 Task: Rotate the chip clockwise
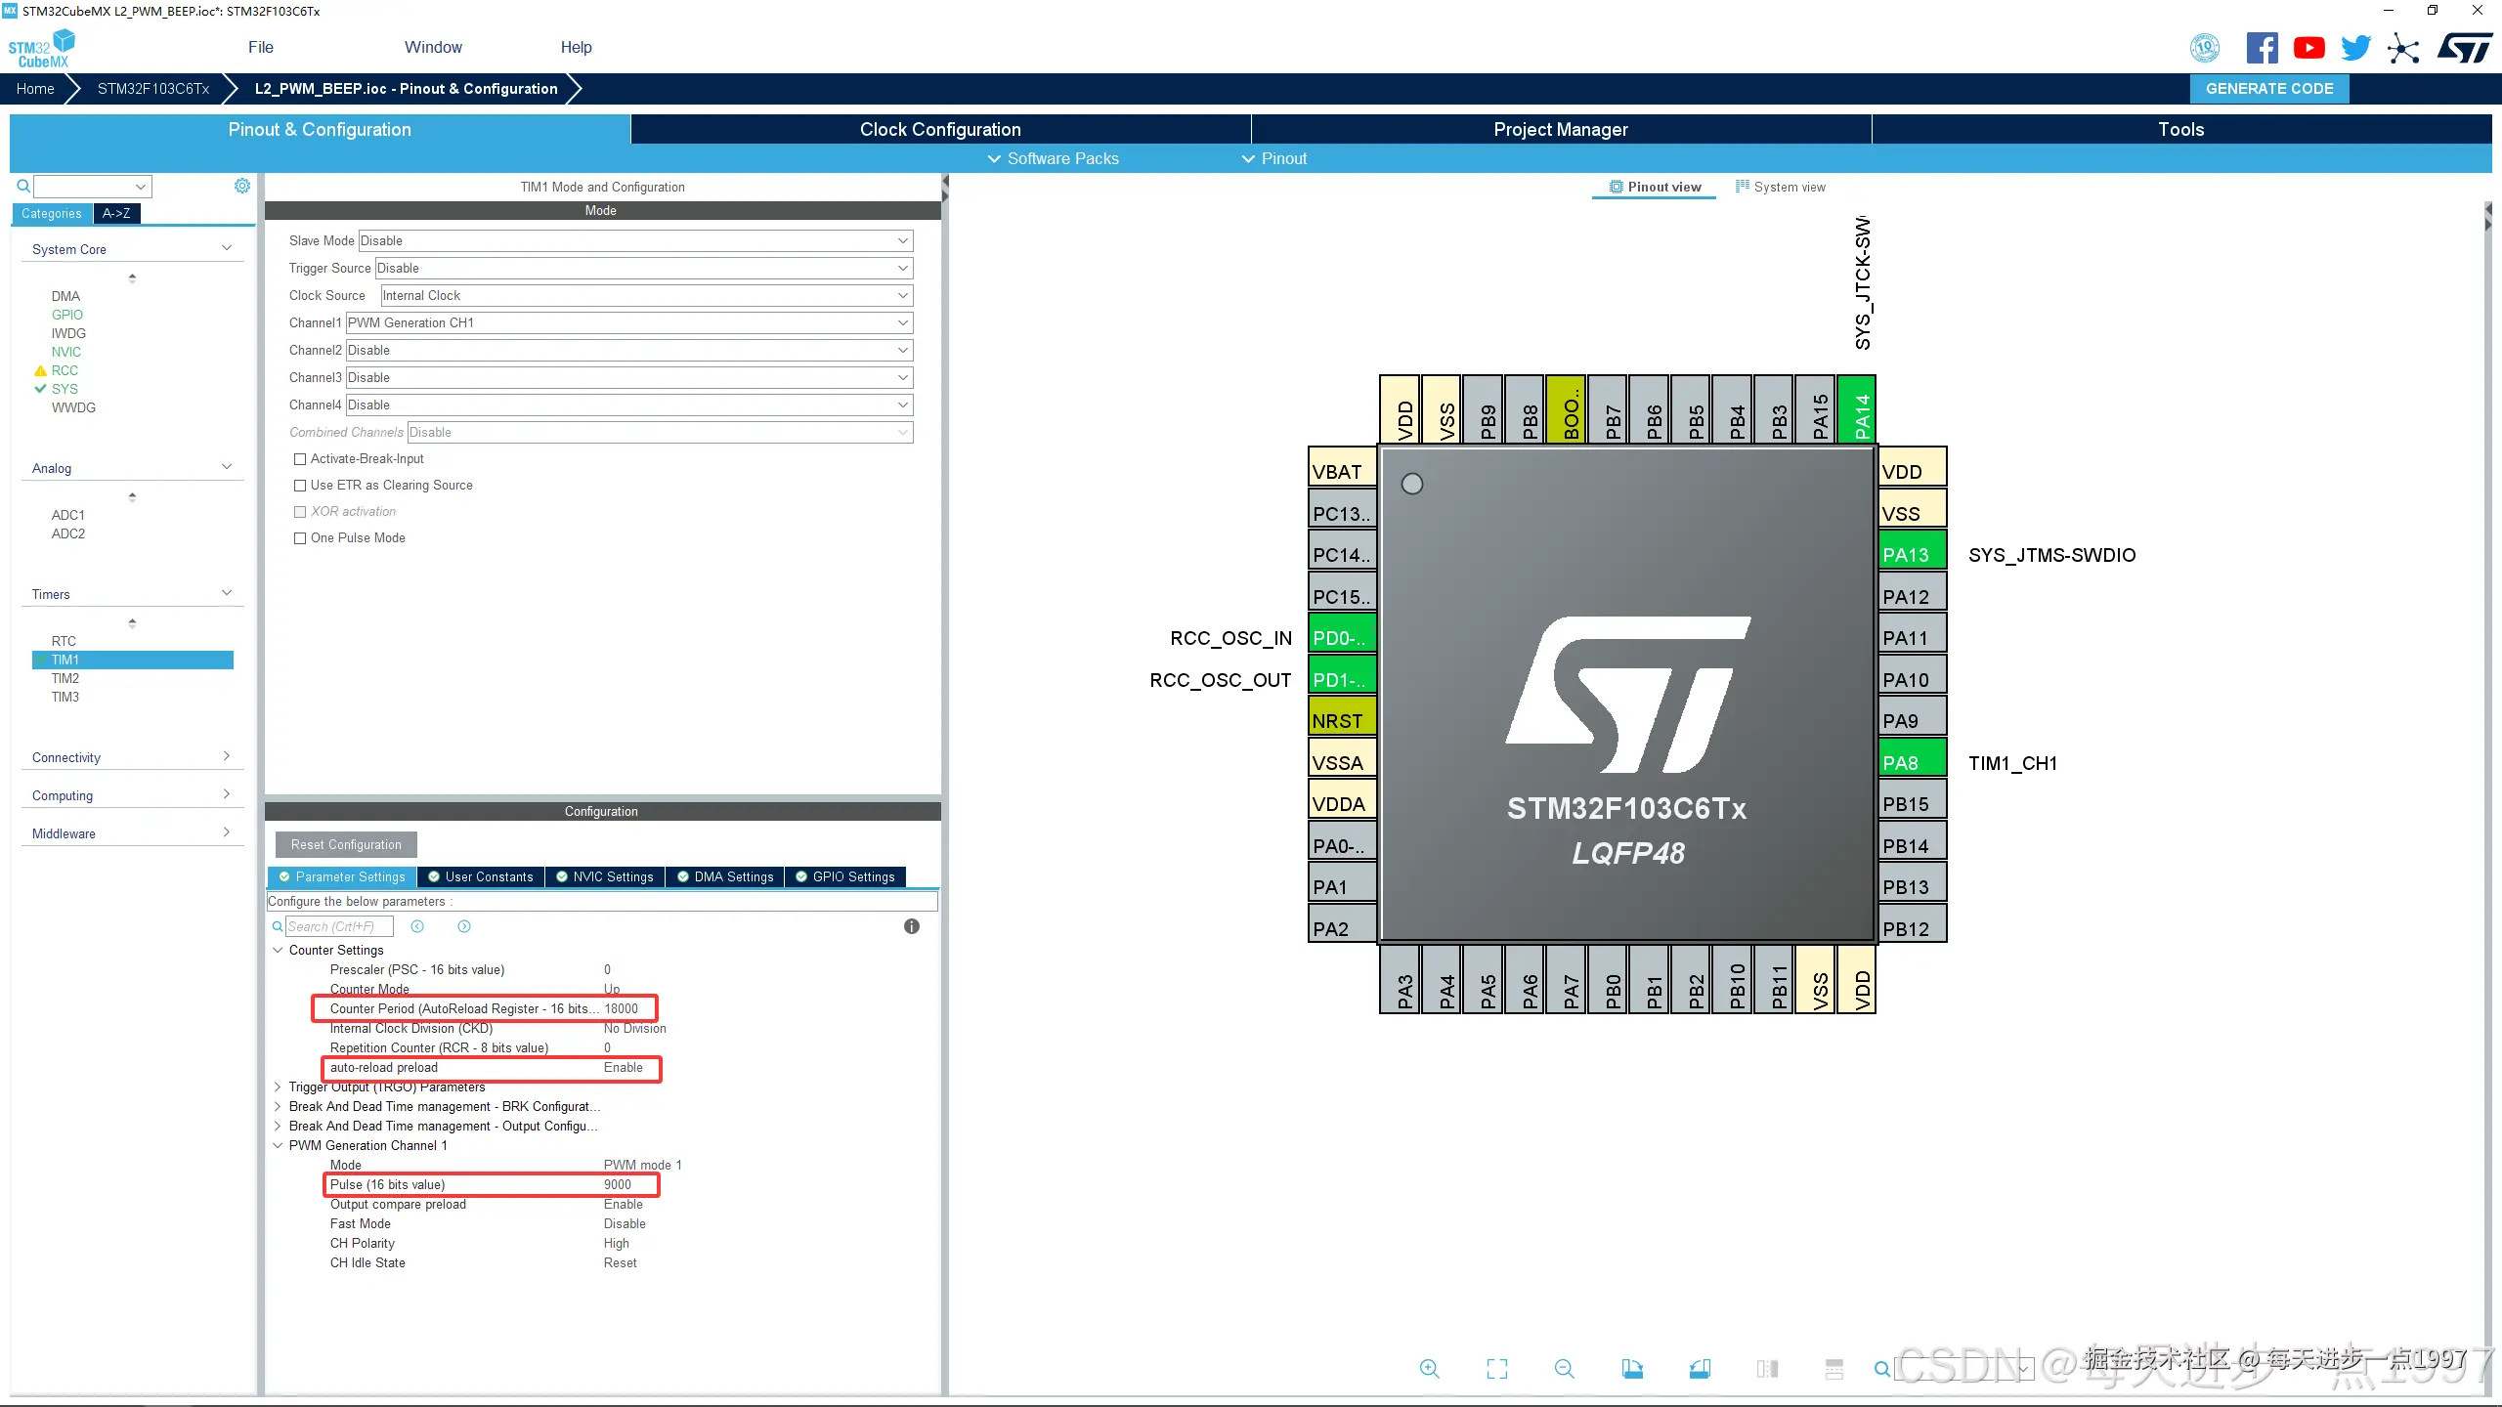point(1632,1369)
